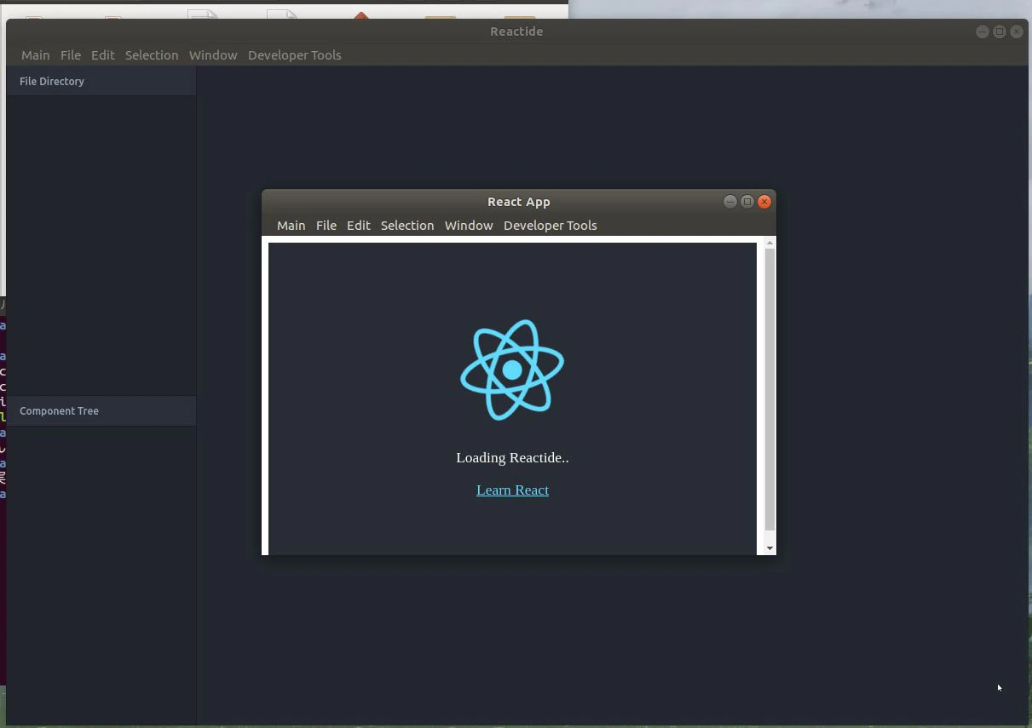Click the React App title bar text
Screen dimensions: 1032x728
point(519,202)
